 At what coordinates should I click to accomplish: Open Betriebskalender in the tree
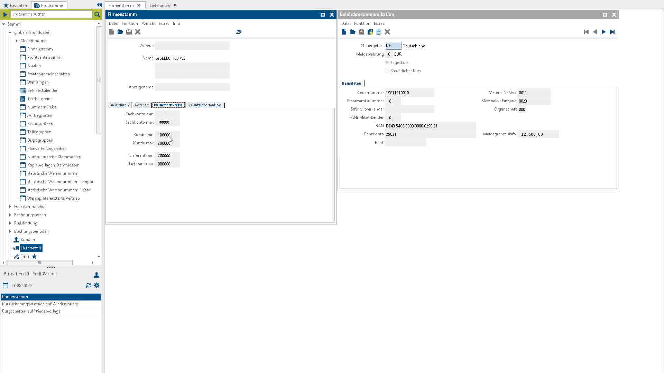(x=42, y=90)
